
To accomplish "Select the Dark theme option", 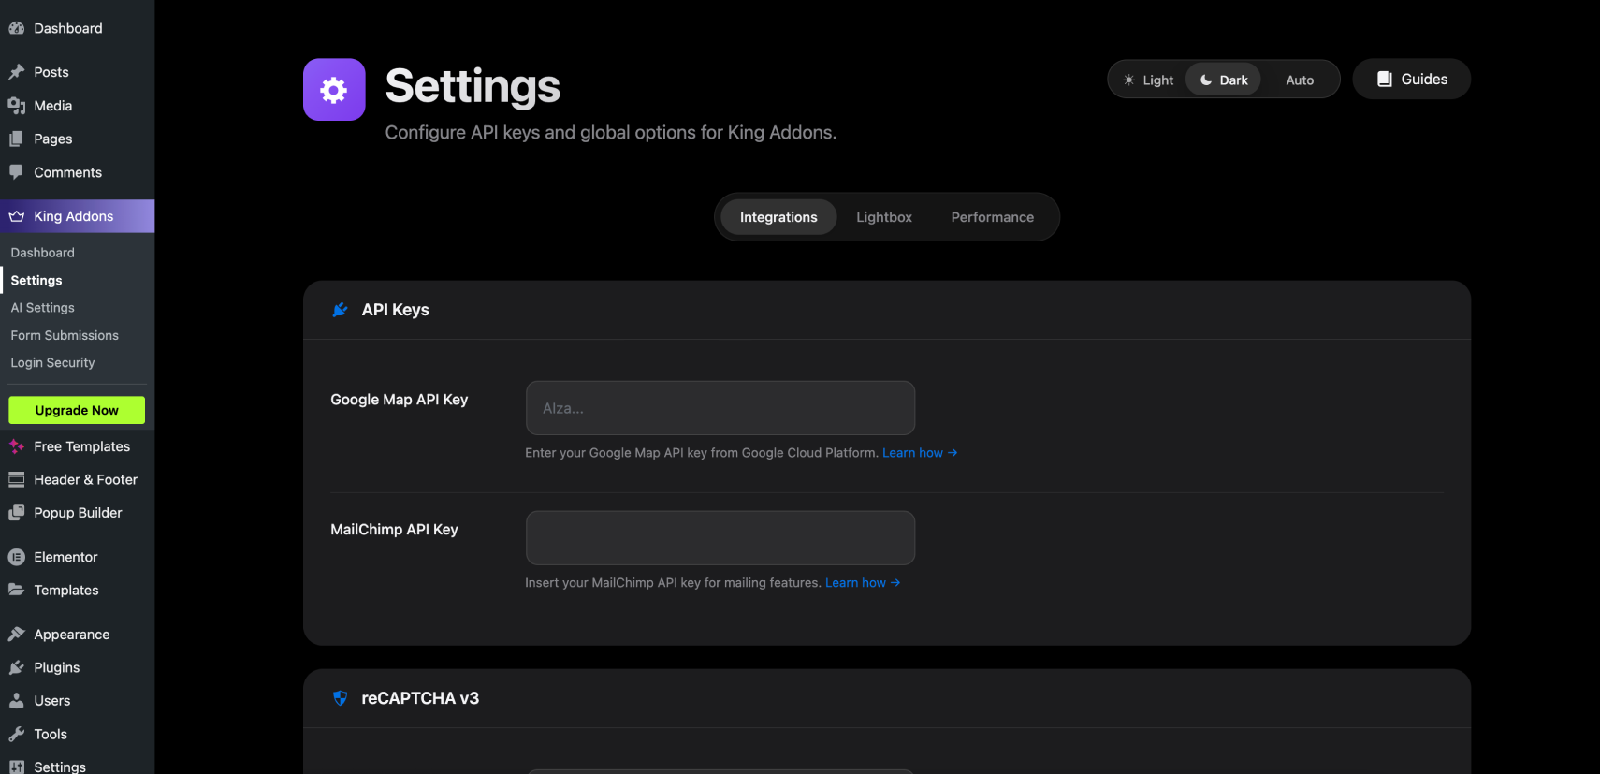I will [1224, 80].
